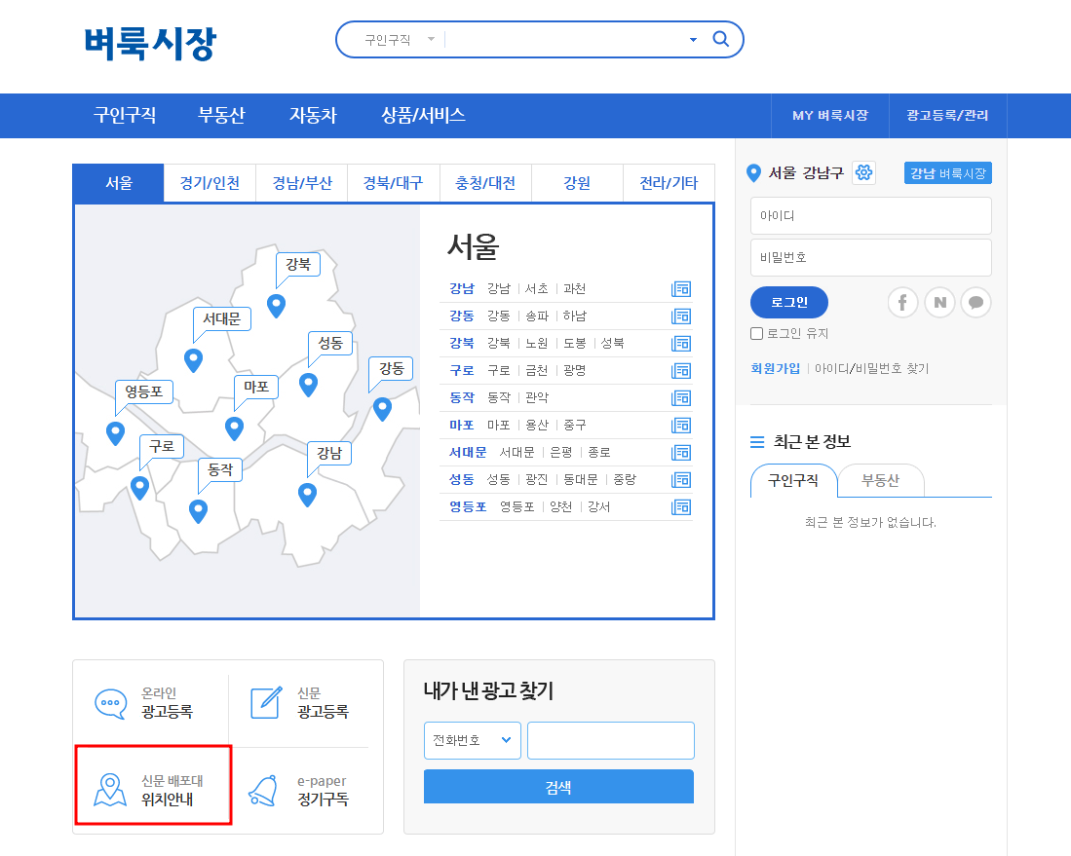Click the search magnifier icon
Image resolution: width=1071 pixels, height=856 pixels.
pyautogui.click(x=720, y=39)
